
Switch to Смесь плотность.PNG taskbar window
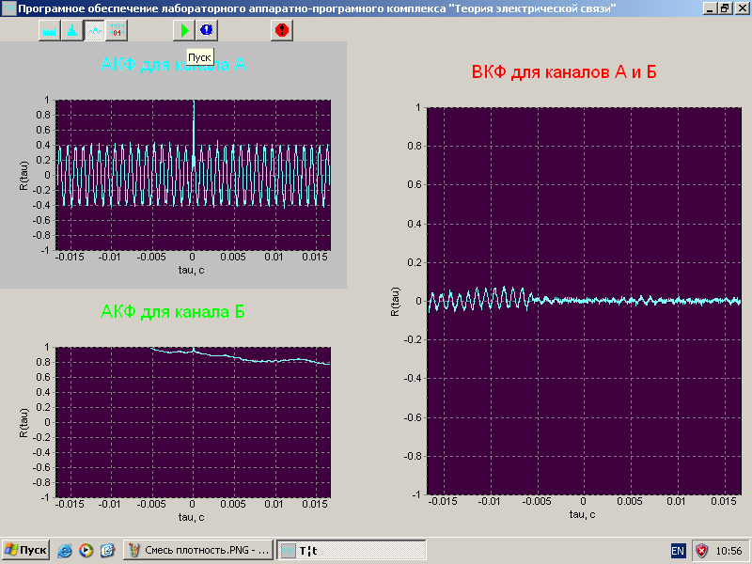pyautogui.click(x=198, y=550)
